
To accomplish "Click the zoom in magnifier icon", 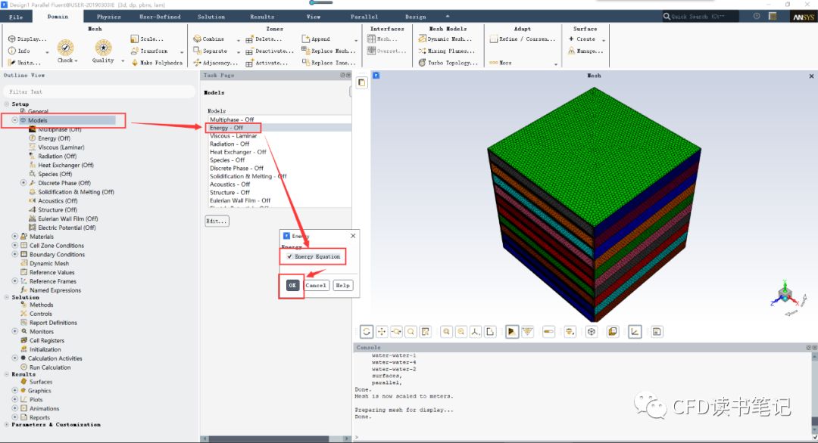I will [447, 332].
